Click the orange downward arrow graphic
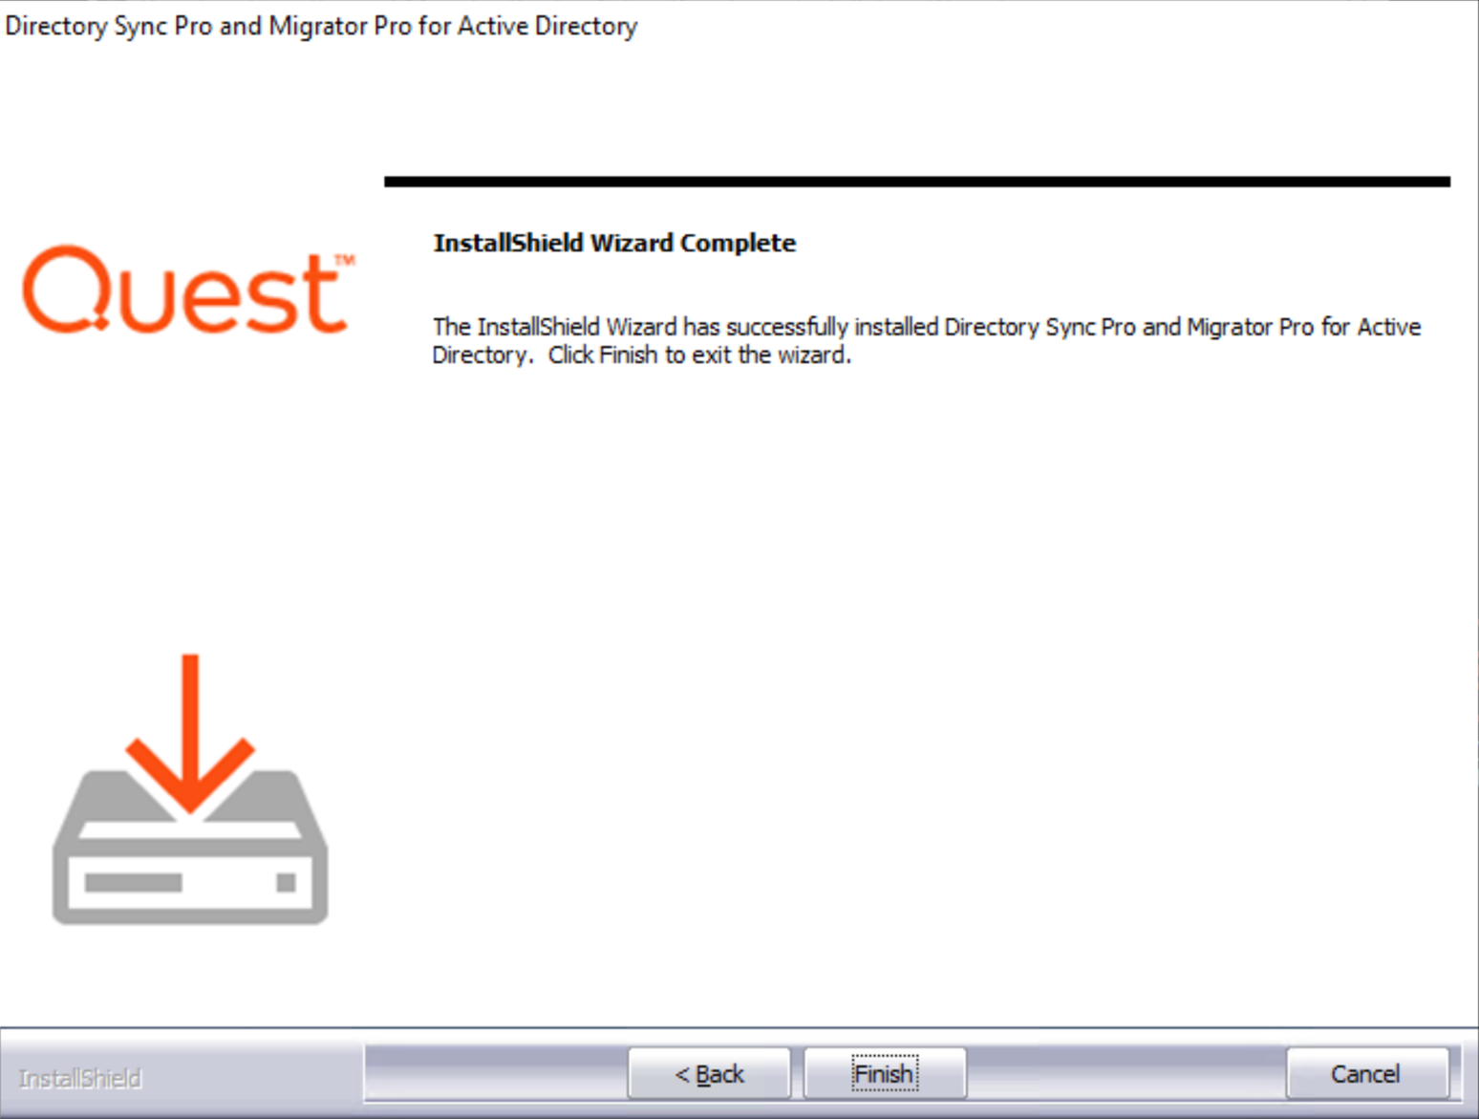Image resolution: width=1479 pixels, height=1119 pixels. coord(190,734)
